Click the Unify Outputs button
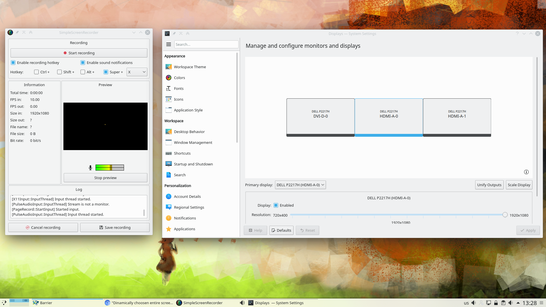This screenshot has width=546, height=307. coord(489,185)
